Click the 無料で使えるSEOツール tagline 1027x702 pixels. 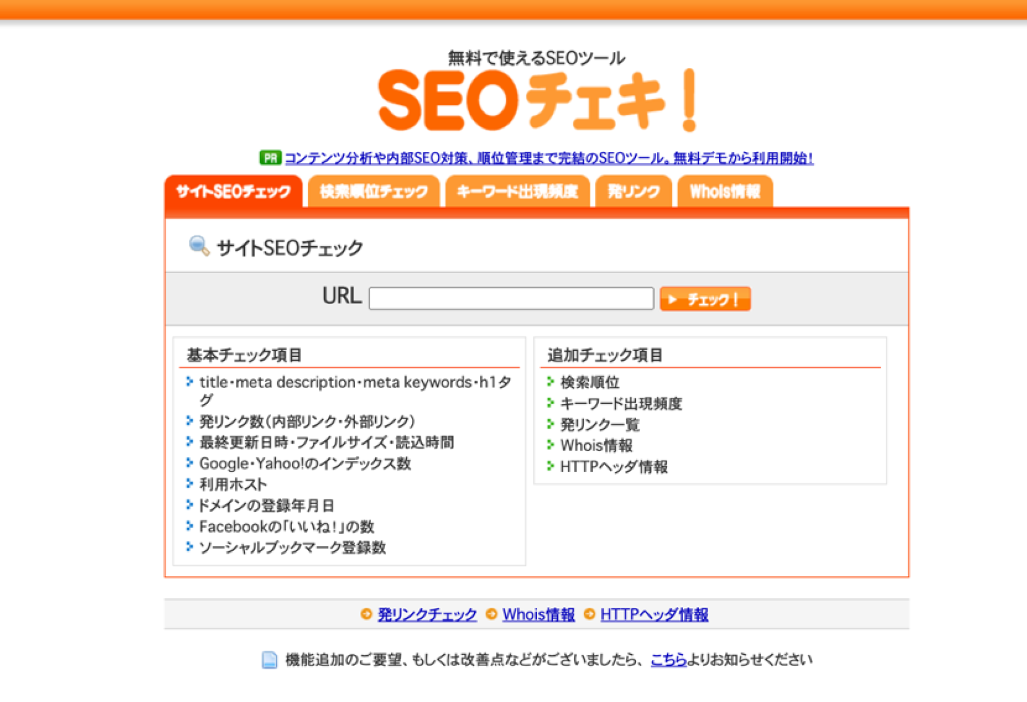(x=537, y=57)
